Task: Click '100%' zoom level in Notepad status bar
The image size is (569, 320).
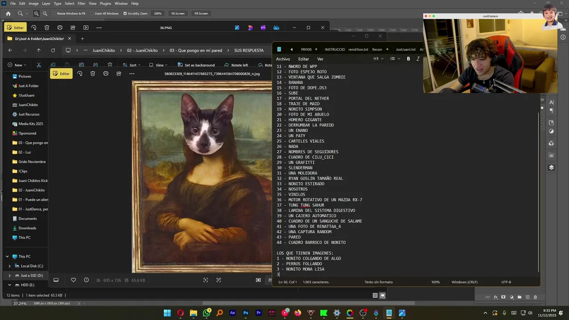Action: [436, 282]
